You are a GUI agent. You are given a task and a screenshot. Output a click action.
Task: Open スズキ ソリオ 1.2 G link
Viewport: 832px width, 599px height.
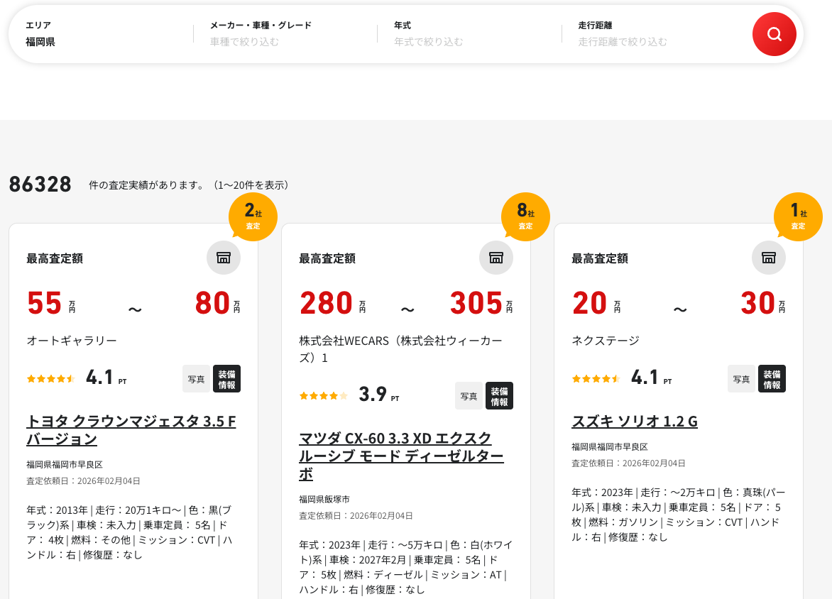click(634, 422)
